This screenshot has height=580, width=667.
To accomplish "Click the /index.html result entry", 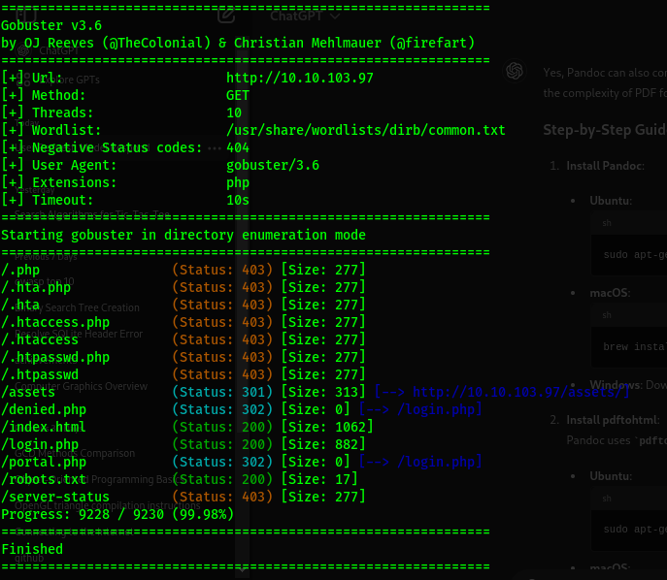I will click(x=44, y=427).
